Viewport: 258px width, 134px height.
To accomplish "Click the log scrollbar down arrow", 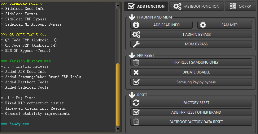I will click(x=118, y=129).
